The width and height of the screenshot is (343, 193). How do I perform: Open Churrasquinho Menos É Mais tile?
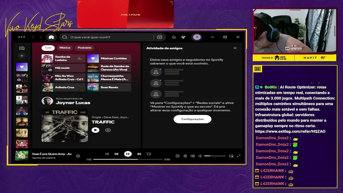pos(109,78)
